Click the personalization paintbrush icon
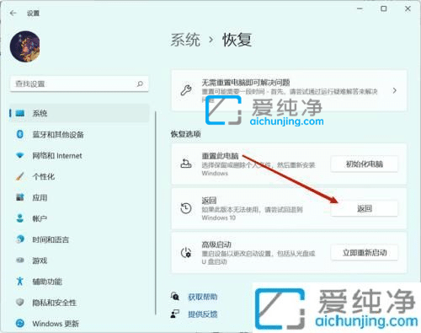Viewport: 421px width, 333px height. pyautogui.click(x=20, y=176)
